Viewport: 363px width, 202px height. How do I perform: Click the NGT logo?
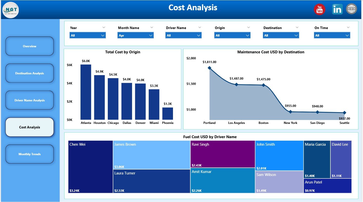11,10
